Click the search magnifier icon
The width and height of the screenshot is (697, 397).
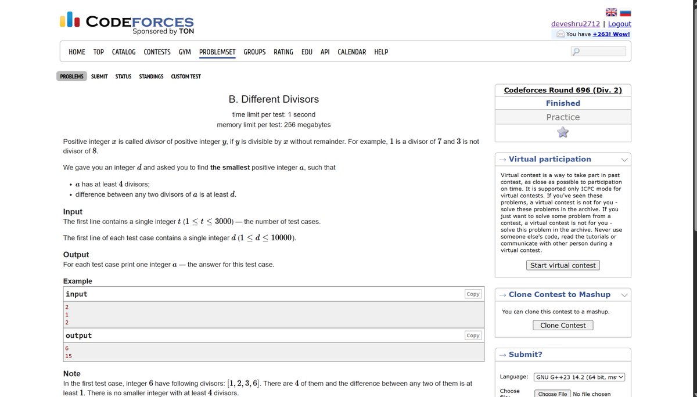coord(576,52)
